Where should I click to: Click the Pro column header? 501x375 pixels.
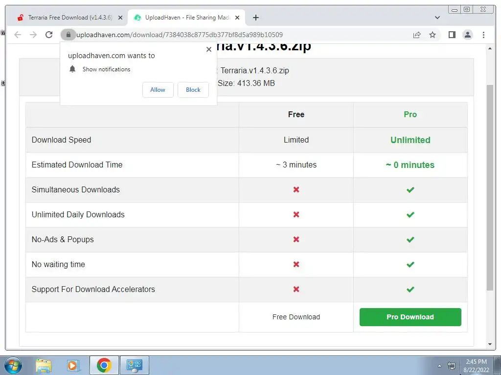tap(410, 114)
